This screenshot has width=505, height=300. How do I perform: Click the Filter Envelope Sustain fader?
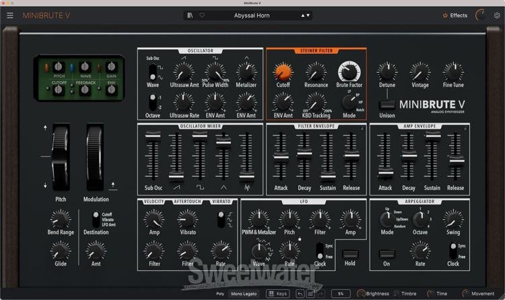click(x=327, y=176)
